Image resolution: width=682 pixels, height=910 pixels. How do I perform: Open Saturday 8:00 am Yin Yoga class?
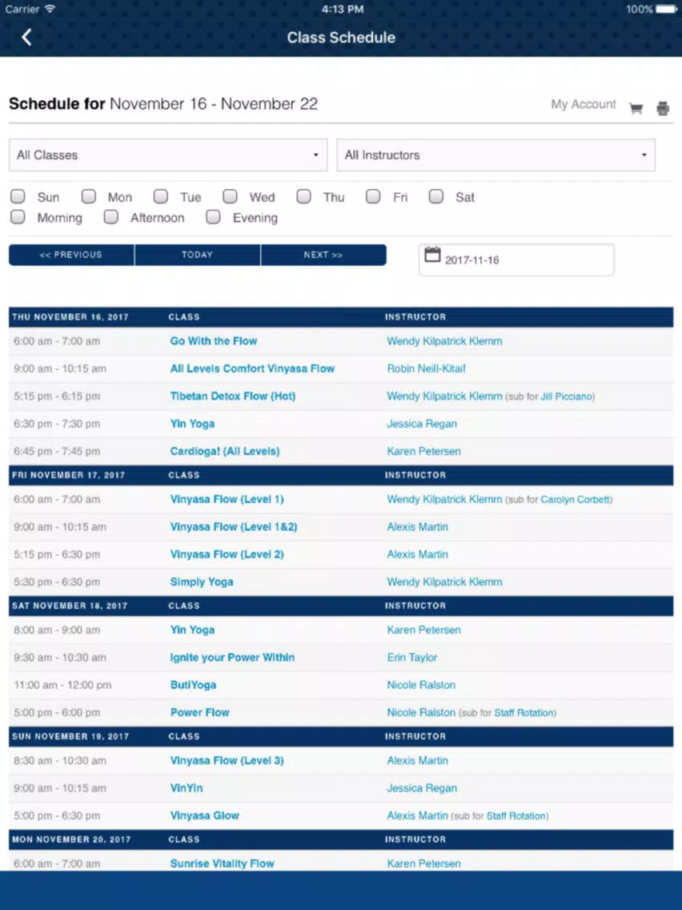coord(192,630)
